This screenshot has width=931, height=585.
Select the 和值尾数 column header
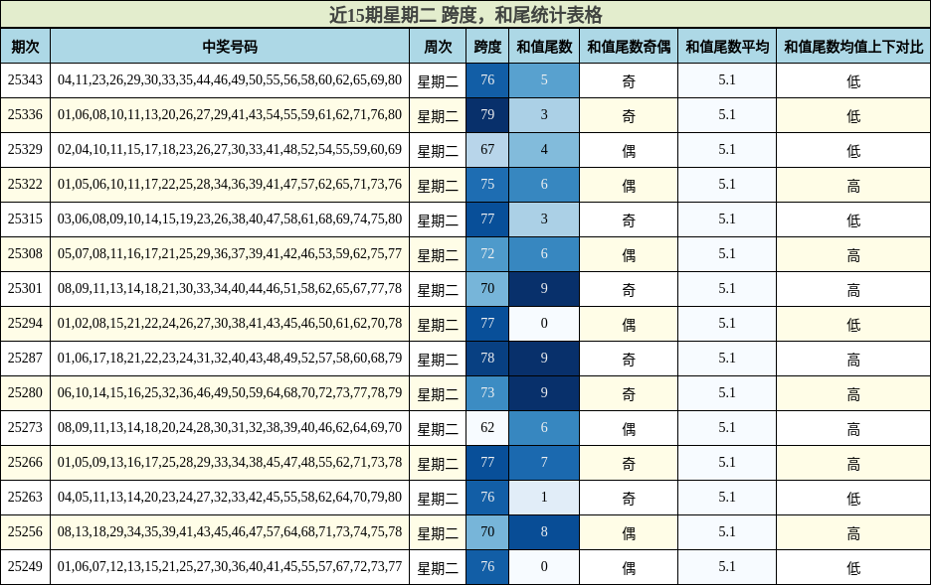pos(542,44)
